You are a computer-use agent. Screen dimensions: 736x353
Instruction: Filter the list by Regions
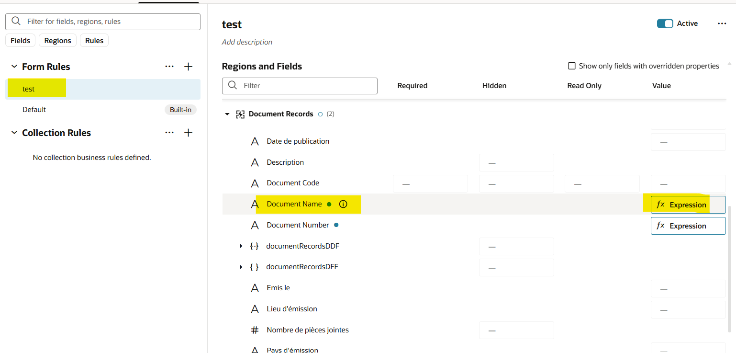coord(57,41)
